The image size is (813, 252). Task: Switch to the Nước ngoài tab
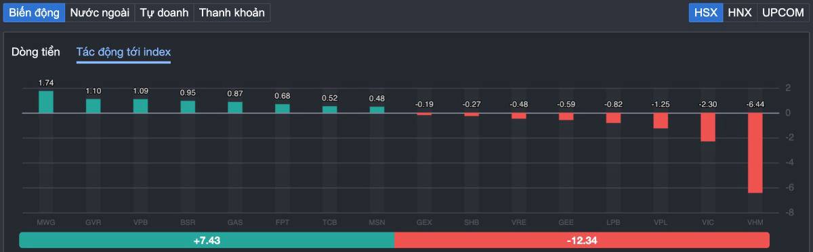click(x=100, y=12)
